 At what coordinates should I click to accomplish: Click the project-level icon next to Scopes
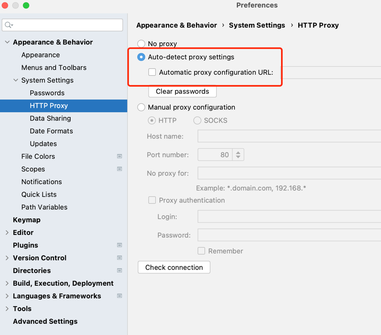tap(119, 169)
